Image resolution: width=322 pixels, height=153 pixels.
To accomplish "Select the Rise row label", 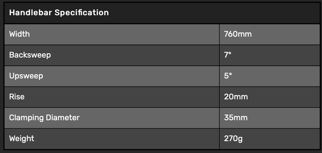I will 17,97.
